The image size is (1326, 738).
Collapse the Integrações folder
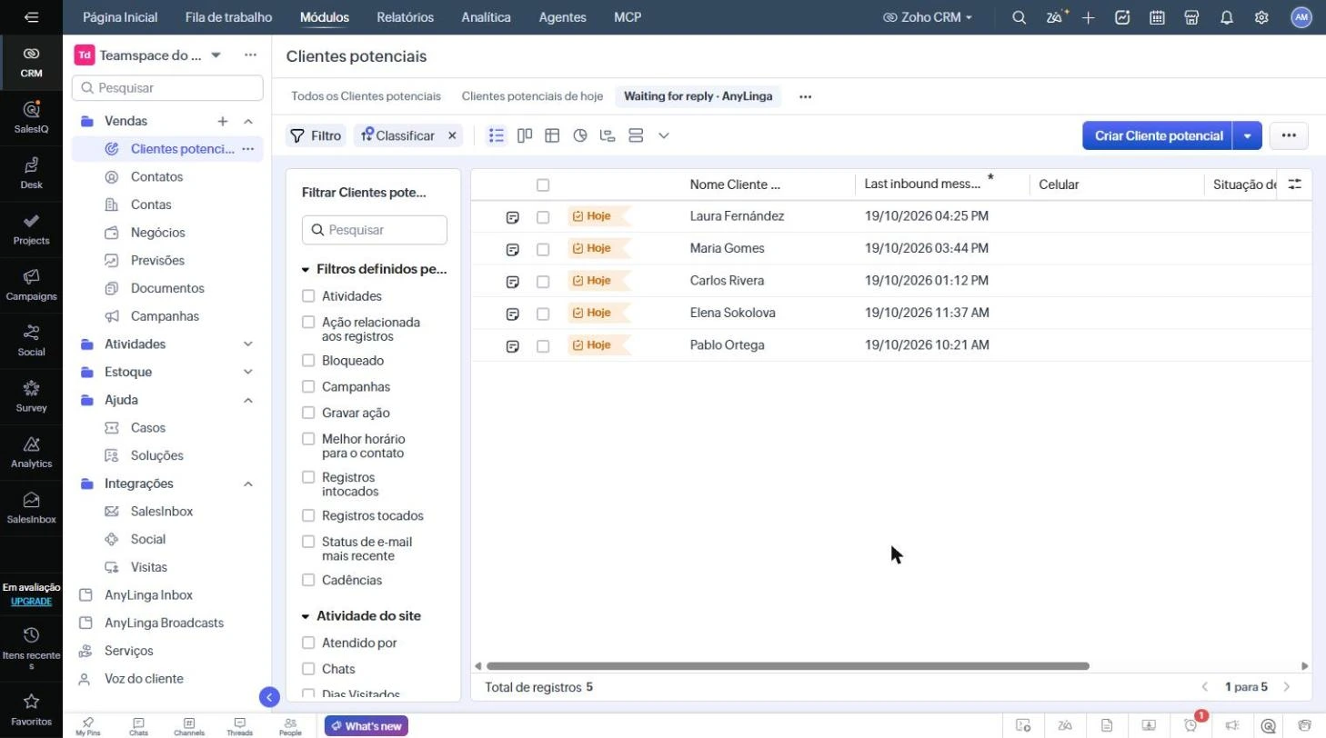click(x=247, y=484)
